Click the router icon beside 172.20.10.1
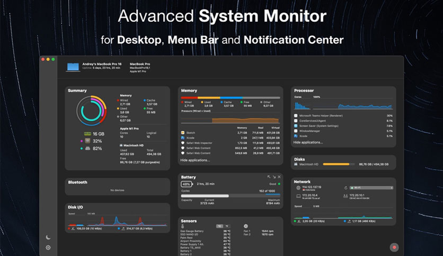 pyautogui.click(x=345, y=196)
